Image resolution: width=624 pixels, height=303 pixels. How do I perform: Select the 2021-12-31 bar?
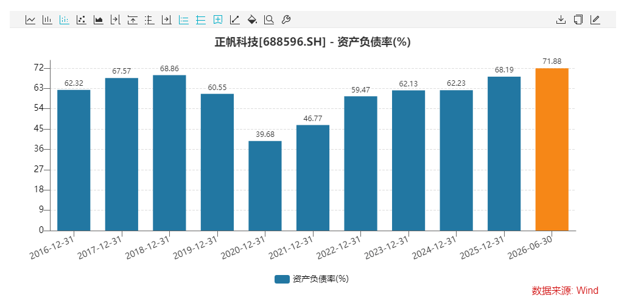(313, 178)
